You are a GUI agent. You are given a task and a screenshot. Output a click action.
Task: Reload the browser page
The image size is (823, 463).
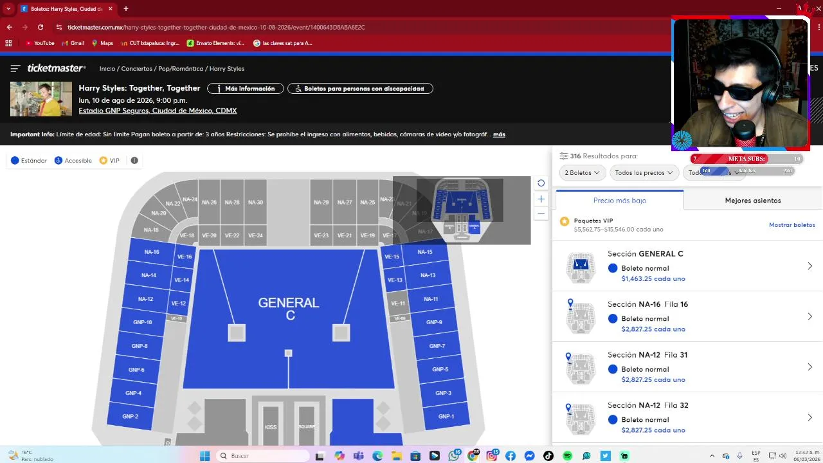(41, 27)
